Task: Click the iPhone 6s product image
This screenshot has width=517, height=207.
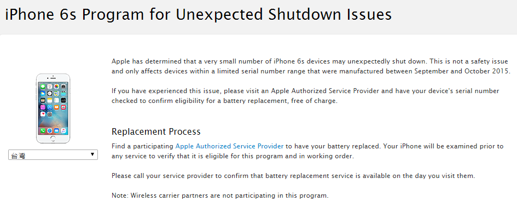Action: click(53, 108)
